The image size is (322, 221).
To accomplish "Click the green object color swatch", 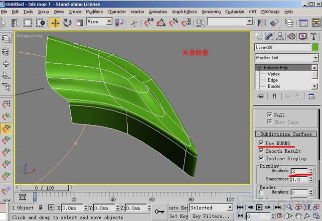I will (x=315, y=47).
